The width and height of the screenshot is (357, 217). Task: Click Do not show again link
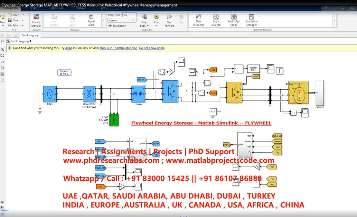pyautogui.click(x=151, y=48)
